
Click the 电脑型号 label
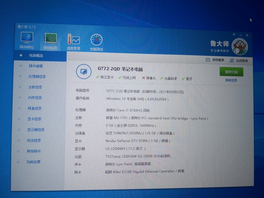click(82, 91)
